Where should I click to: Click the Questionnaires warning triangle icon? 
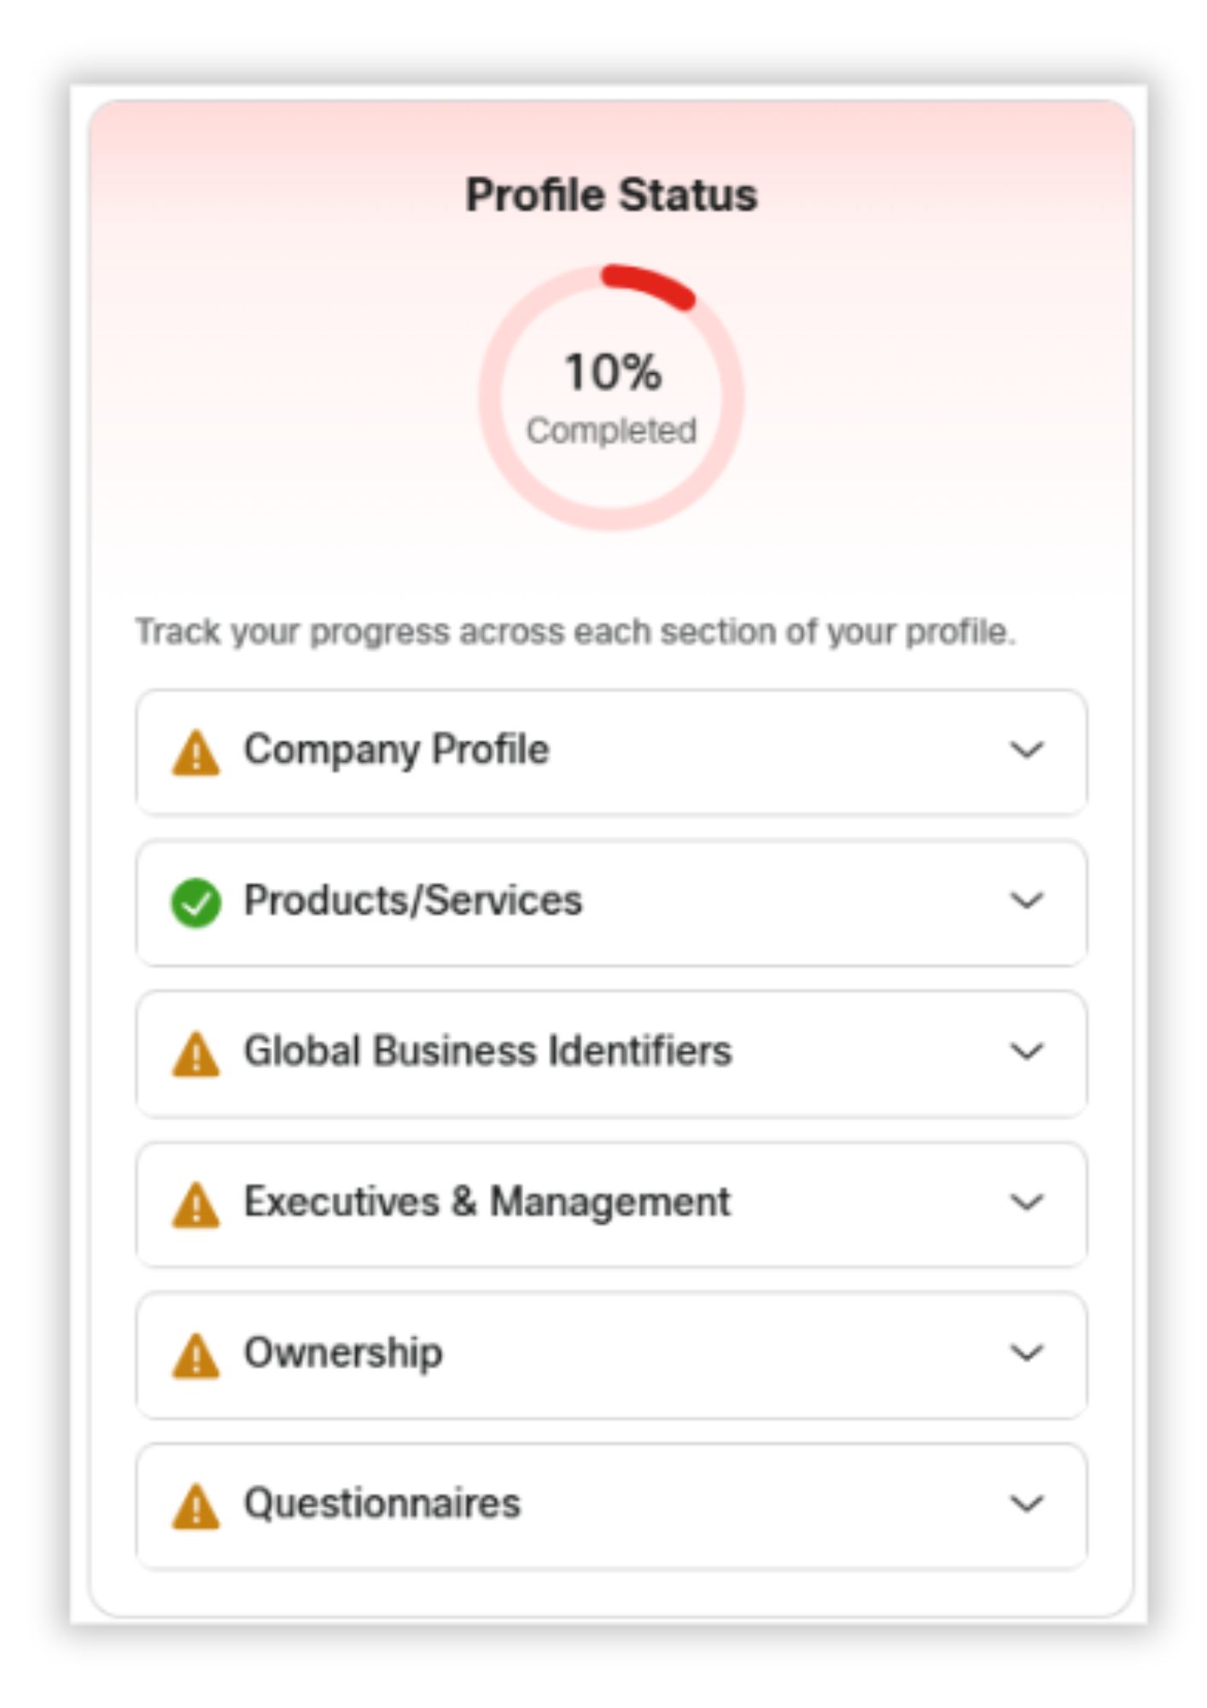[195, 1506]
